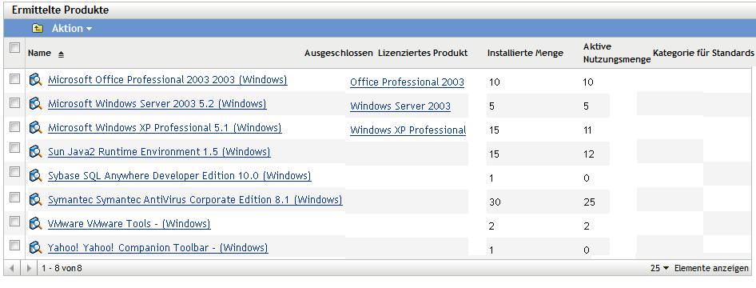756x288 pixels.
Task: Open Sybase SQL Anywhere Developer Edition 10.0 link
Action: [x=179, y=176]
